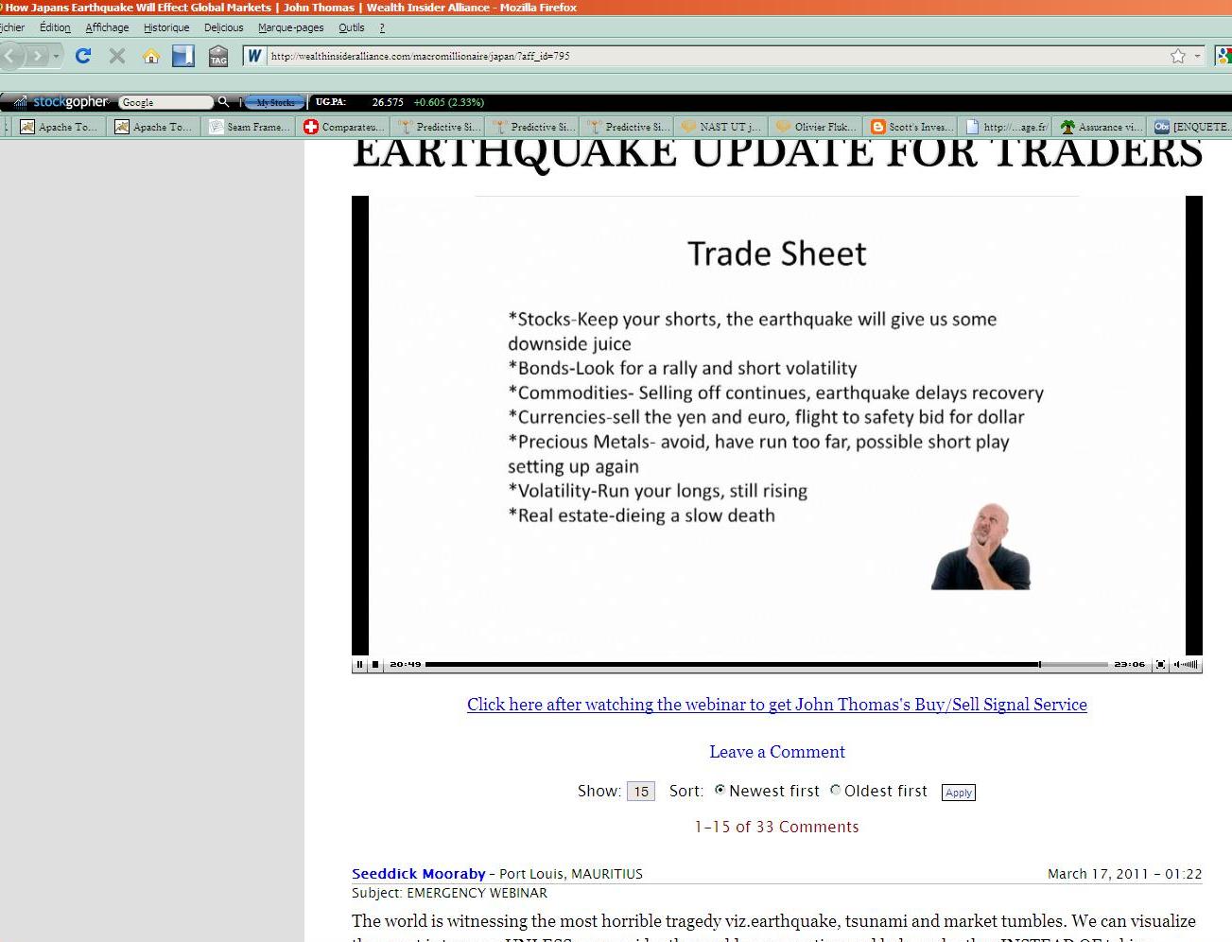Open the Comparateu... bookmark with red cross icon

344,127
